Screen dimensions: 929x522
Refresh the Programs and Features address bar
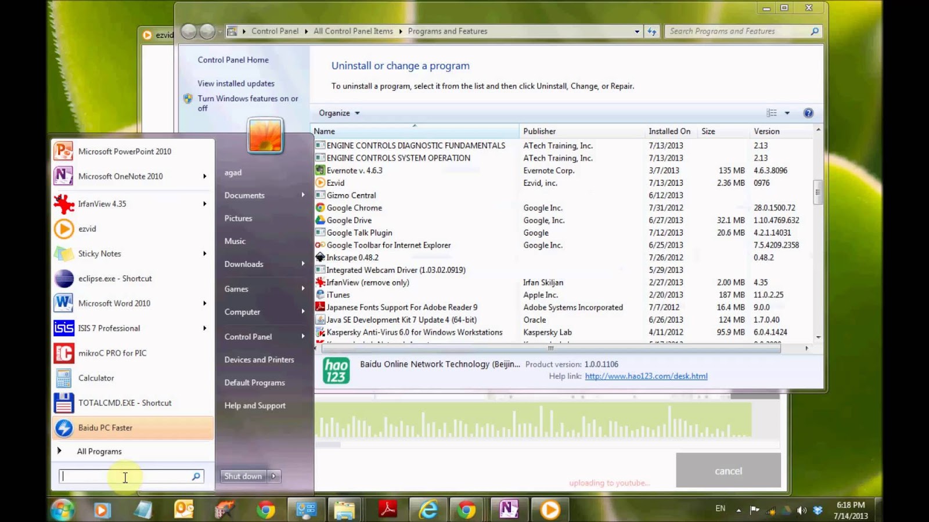click(652, 31)
